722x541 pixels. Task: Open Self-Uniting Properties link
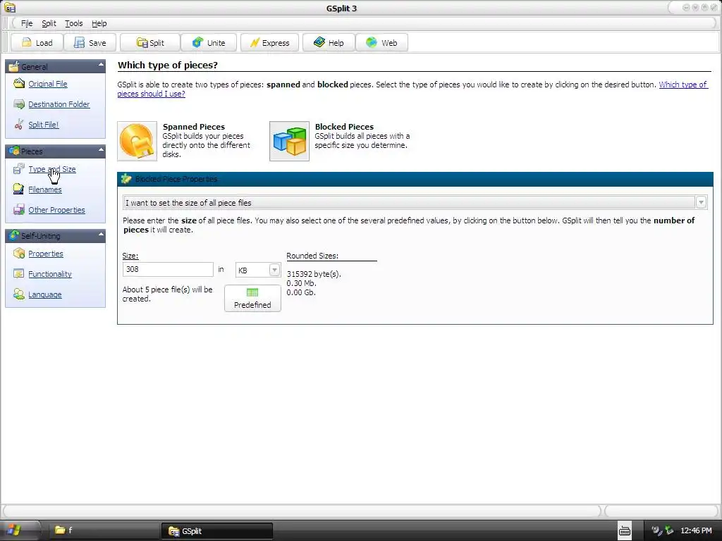(46, 254)
